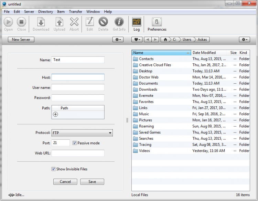Select the Roaming folder row
Image resolution: width=258 pixels, height=201 pixels.
click(191, 126)
